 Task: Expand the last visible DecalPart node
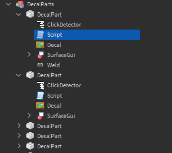(19, 146)
